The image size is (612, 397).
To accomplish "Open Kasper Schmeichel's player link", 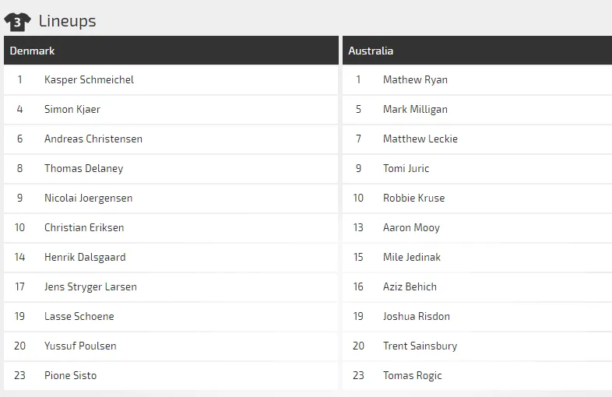I will pos(89,79).
